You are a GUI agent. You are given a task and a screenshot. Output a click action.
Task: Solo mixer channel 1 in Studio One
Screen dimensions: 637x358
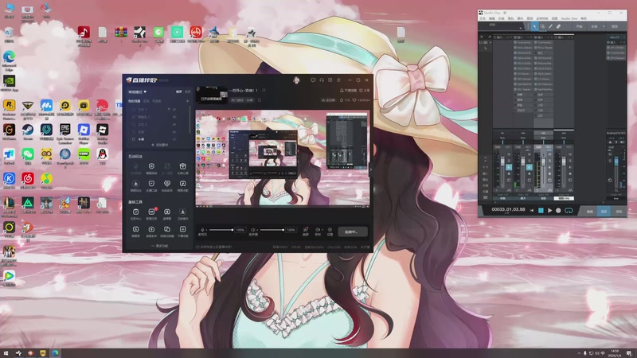tap(509, 161)
